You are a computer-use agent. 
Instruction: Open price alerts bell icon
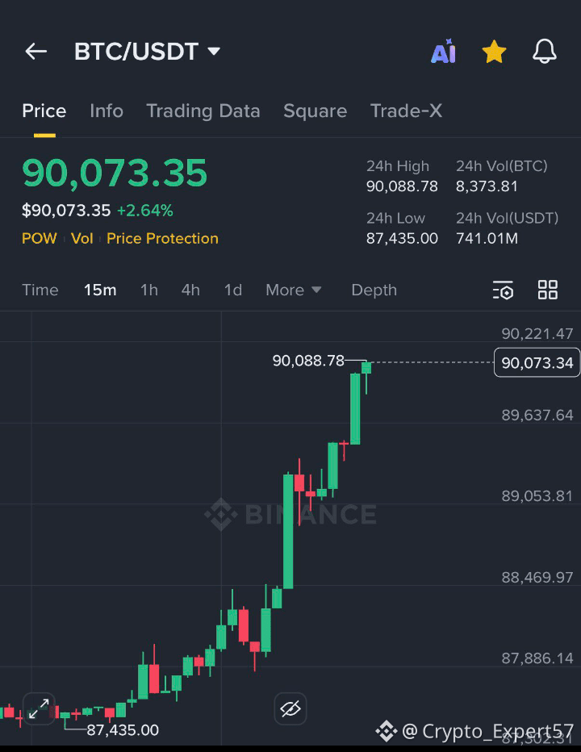545,52
